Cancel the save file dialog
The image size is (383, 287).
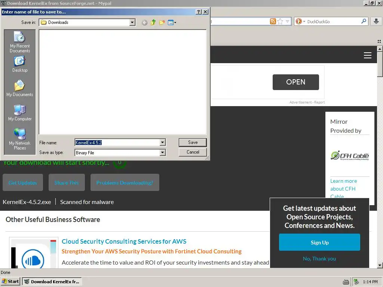pyautogui.click(x=193, y=152)
